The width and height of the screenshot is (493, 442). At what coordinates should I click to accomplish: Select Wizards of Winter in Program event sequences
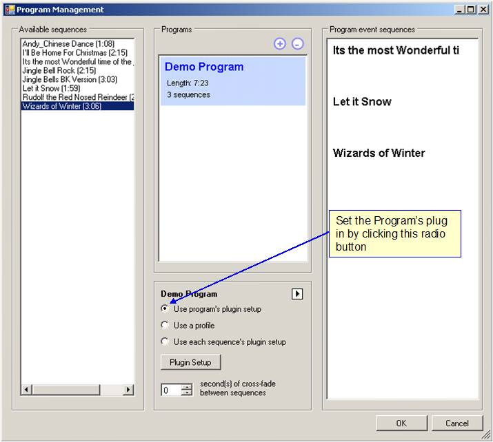pyautogui.click(x=379, y=153)
